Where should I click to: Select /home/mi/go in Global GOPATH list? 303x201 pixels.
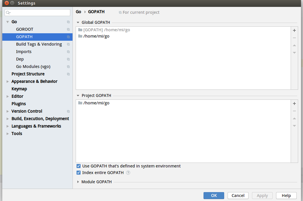click(x=183, y=36)
